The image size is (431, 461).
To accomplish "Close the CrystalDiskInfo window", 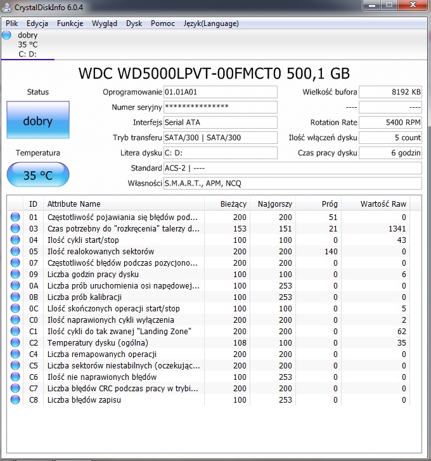I will coord(413,4).
